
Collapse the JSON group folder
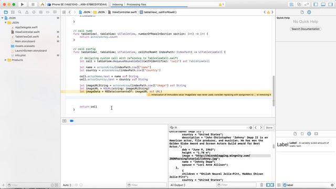click(x=5, y=23)
